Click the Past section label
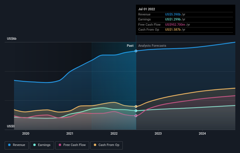 pyautogui.click(x=130, y=46)
